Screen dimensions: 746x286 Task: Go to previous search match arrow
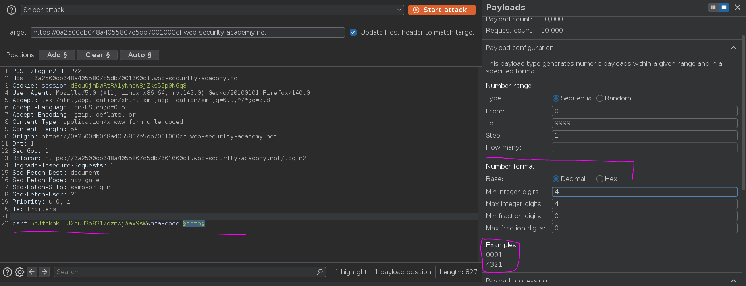point(32,272)
